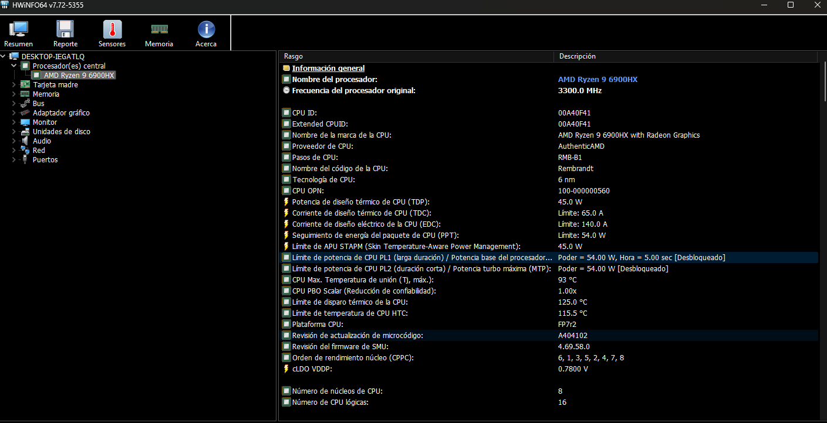827x423 pixels.
Task: Open the Resumen summary toolbar icon
Action: pos(19,29)
